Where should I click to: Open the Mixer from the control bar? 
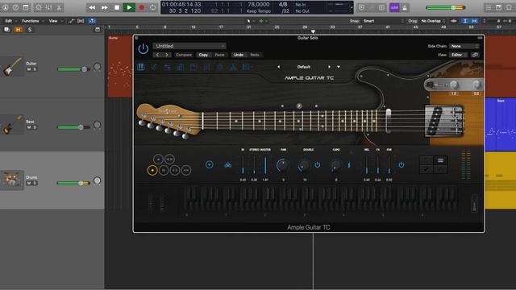coord(48,7)
